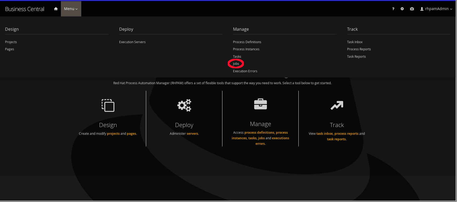Click the Manage card's briefcase icon
The height and width of the screenshot is (202, 457).
261,104
